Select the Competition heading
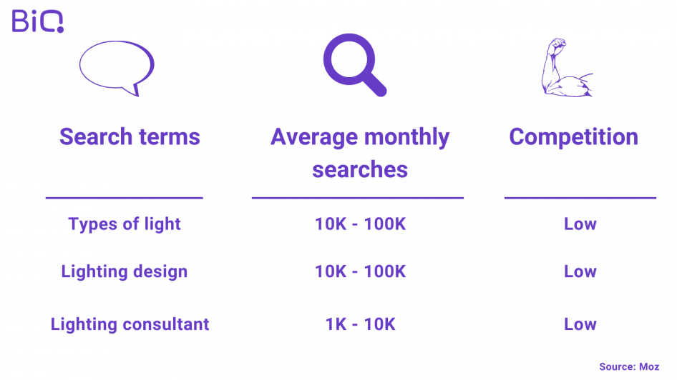This screenshot has height=380, width=677. pyautogui.click(x=573, y=137)
